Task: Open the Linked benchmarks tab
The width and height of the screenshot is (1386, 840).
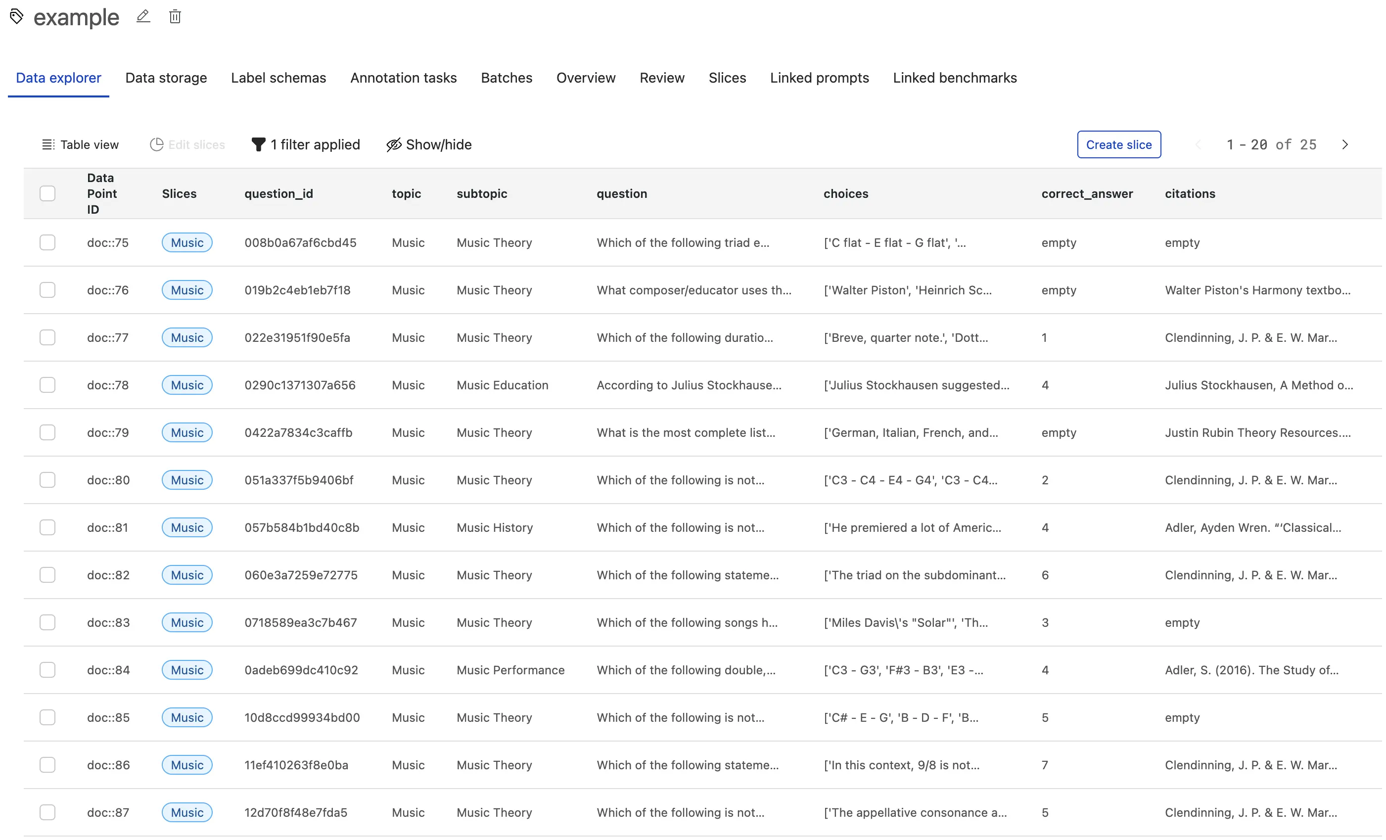Action: [954, 78]
